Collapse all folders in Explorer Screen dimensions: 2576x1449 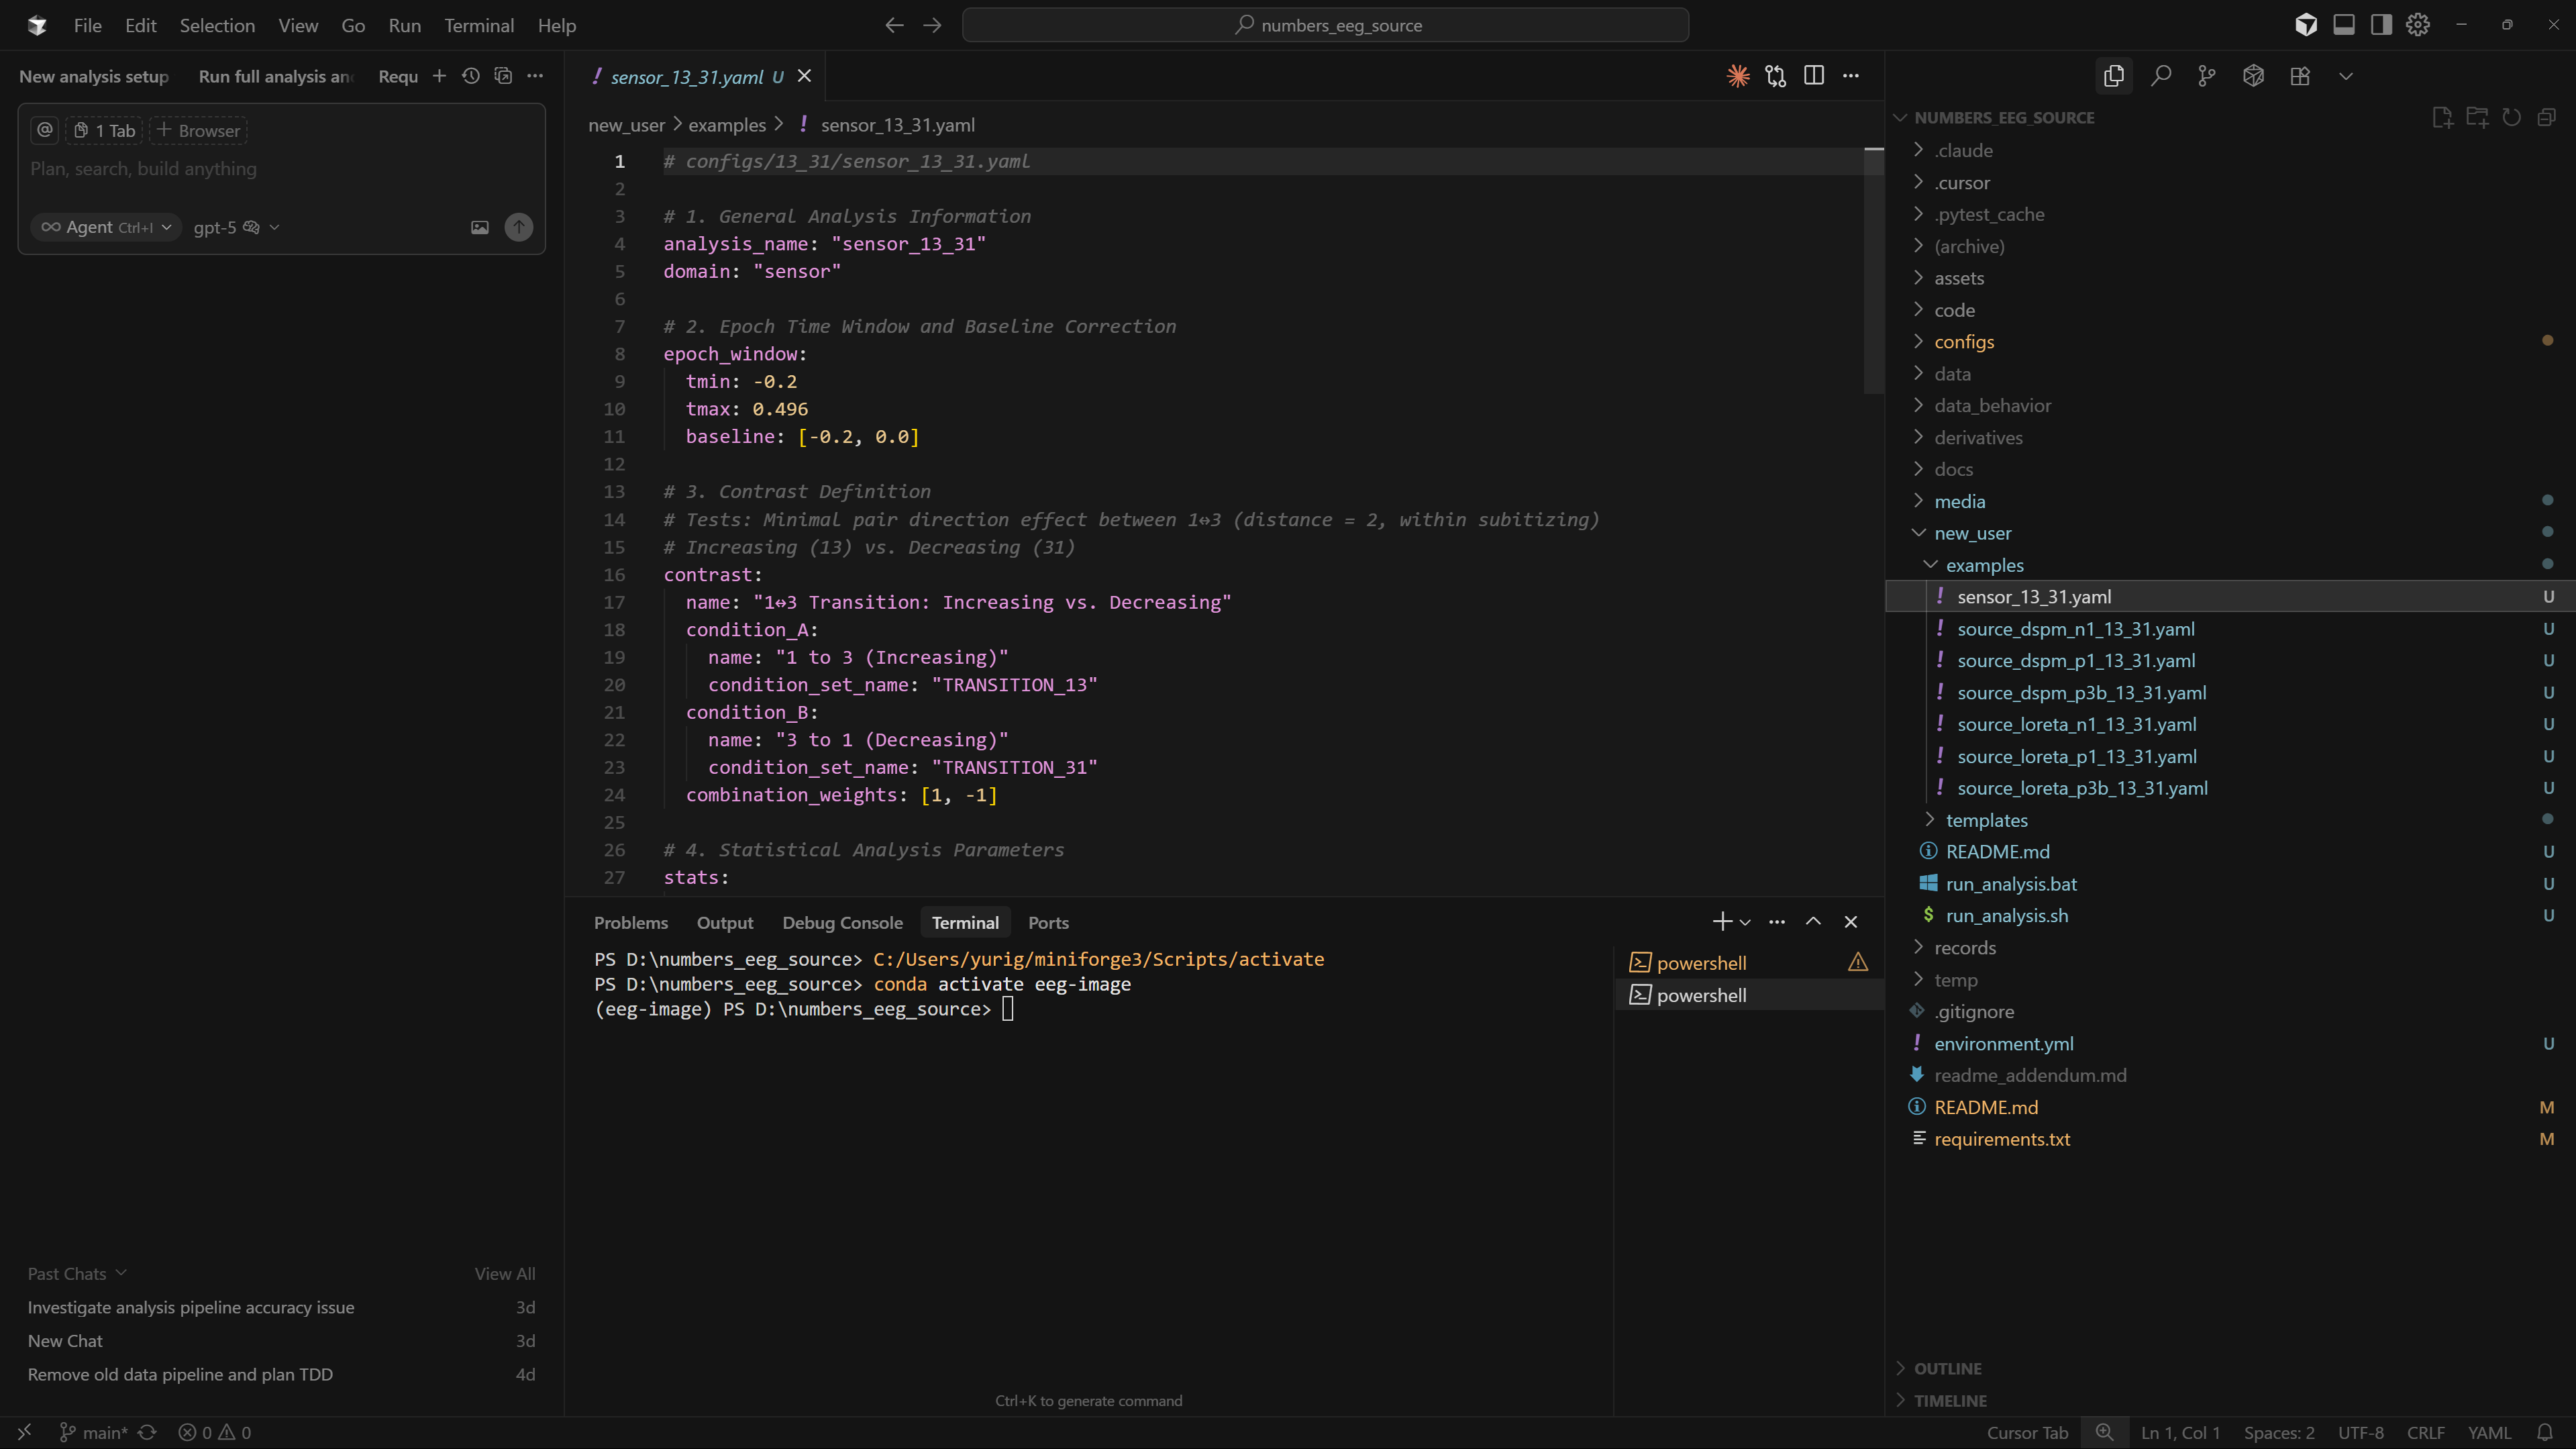[x=2546, y=117]
